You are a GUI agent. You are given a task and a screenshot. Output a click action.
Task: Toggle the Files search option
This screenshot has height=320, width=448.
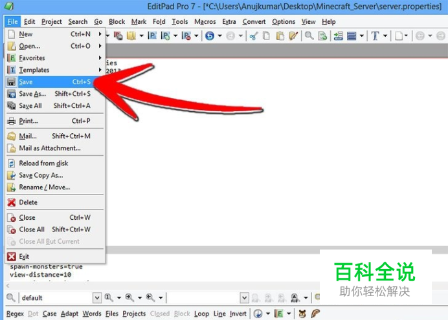[112, 314]
